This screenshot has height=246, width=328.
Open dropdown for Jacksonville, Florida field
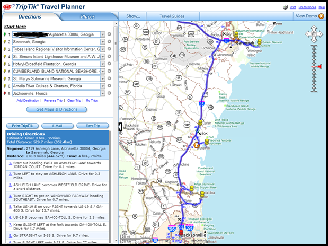click(x=103, y=93)
